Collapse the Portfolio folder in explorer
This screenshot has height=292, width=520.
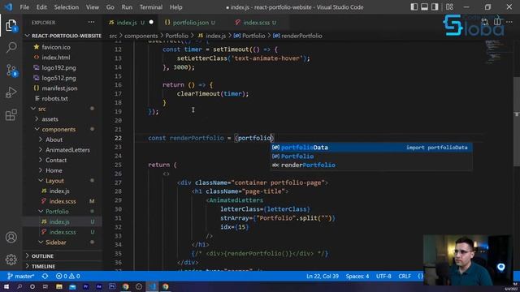pyautogui.click(x=63, y=211)
